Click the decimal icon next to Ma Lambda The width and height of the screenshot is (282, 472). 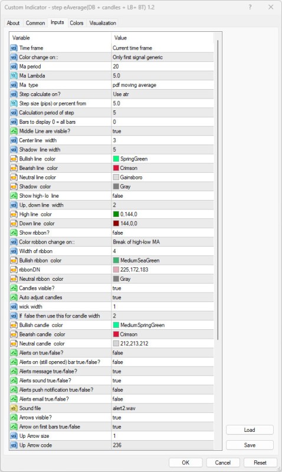click(14, 76)
